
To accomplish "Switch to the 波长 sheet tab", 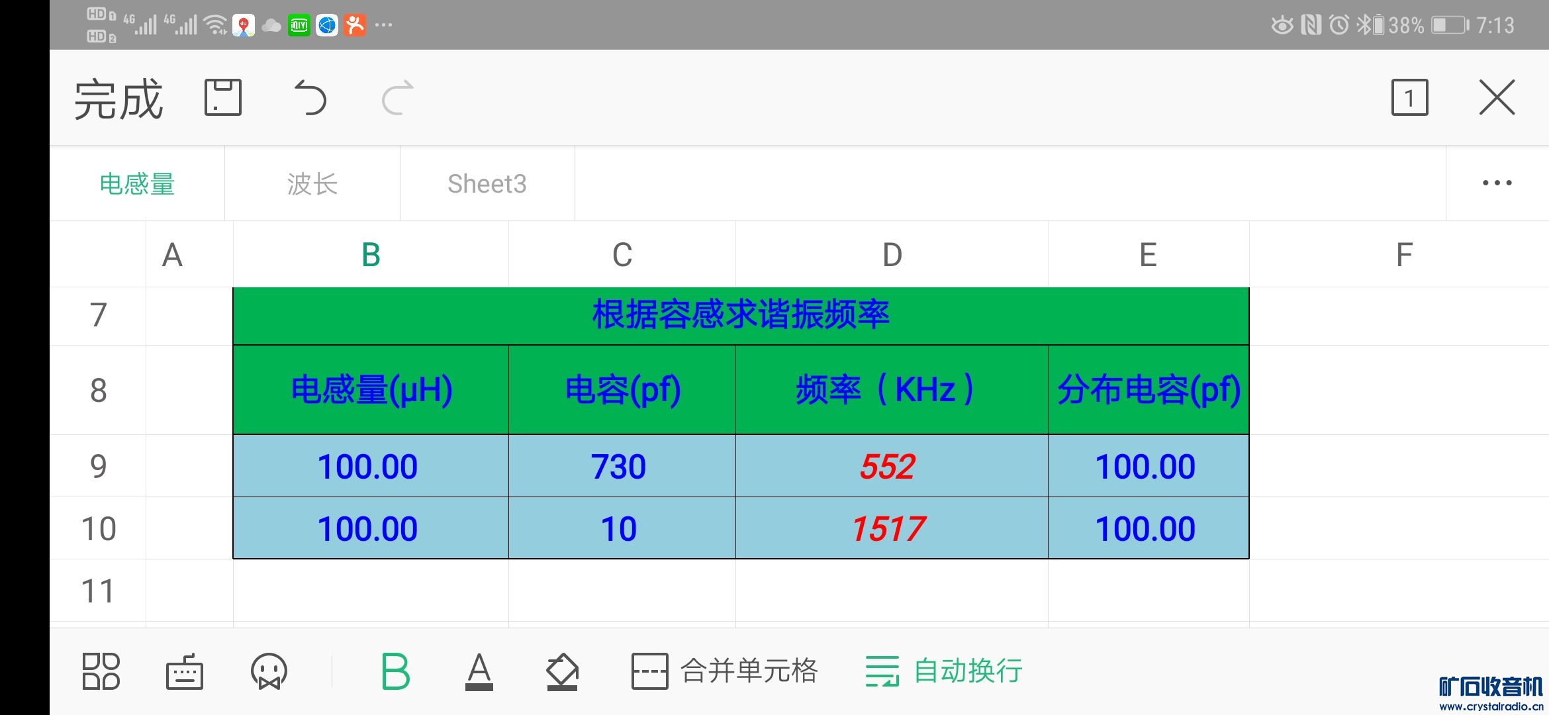I will coord(312,183).
